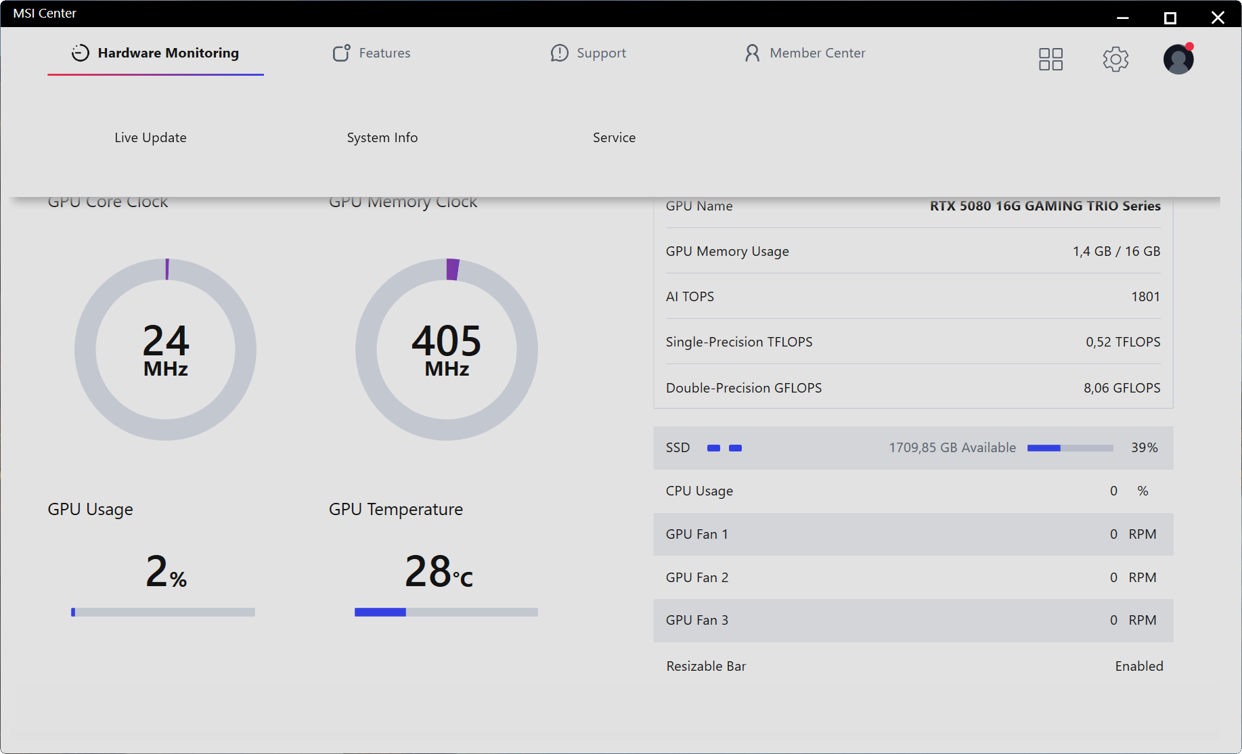Click the Single-Precision TFLOPS label

[x=739, y=342]
